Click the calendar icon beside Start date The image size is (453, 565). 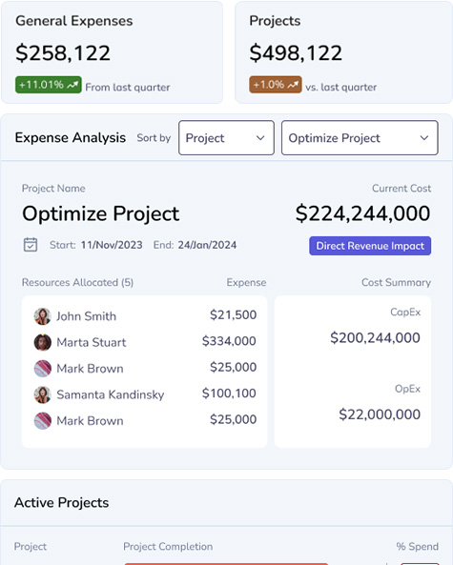click(x=31, y=245)
